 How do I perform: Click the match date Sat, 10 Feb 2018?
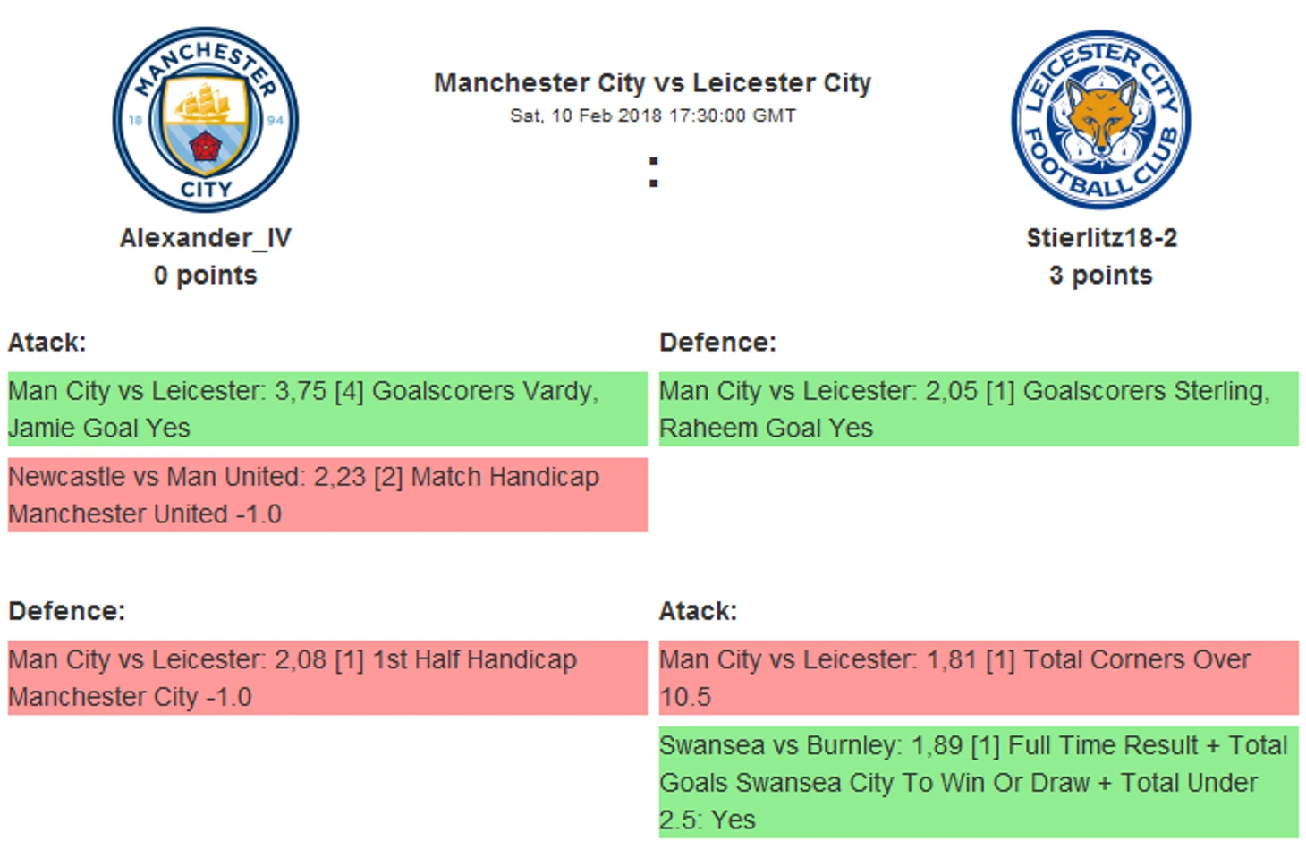pyautogui.click(x=652, y=115)
